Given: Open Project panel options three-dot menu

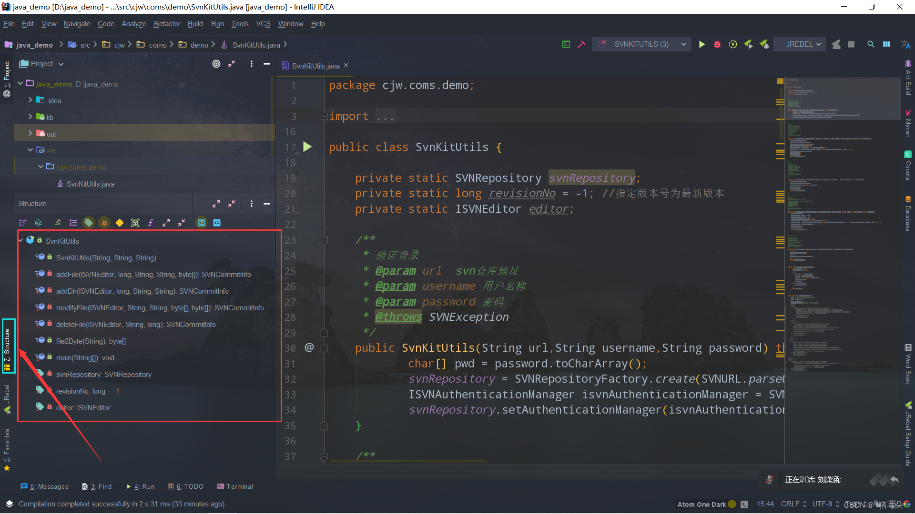Looking at the screenshot, I should (x=252, y=64).
